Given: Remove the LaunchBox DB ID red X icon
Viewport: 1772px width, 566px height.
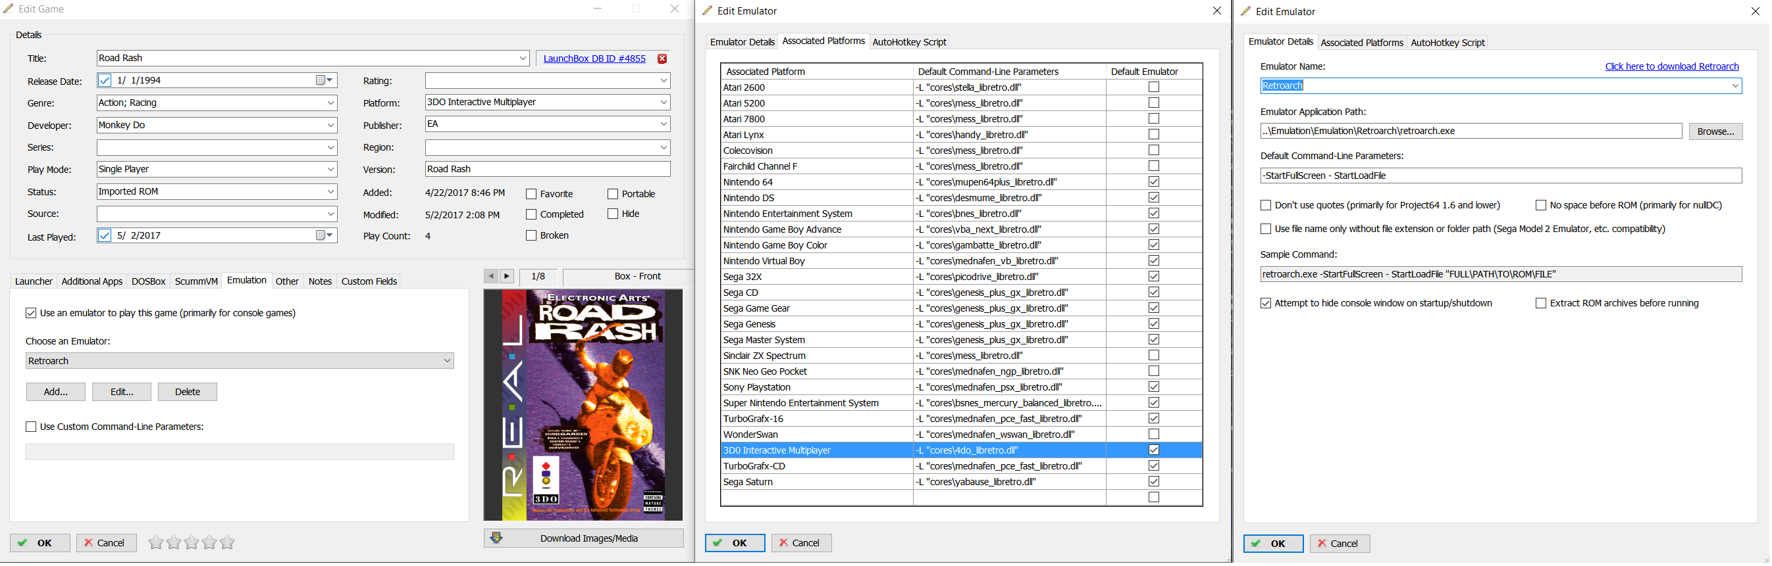Looking at the screenshot, I should click(662, 59).
